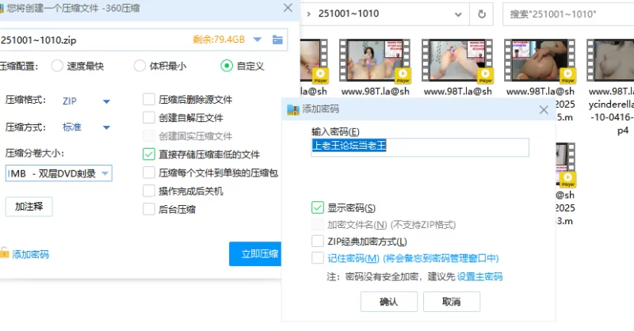Screen dimensions: 634x331
Task: Enable 创建自解压文件 checkbox
Action: [x=149, y=118]
